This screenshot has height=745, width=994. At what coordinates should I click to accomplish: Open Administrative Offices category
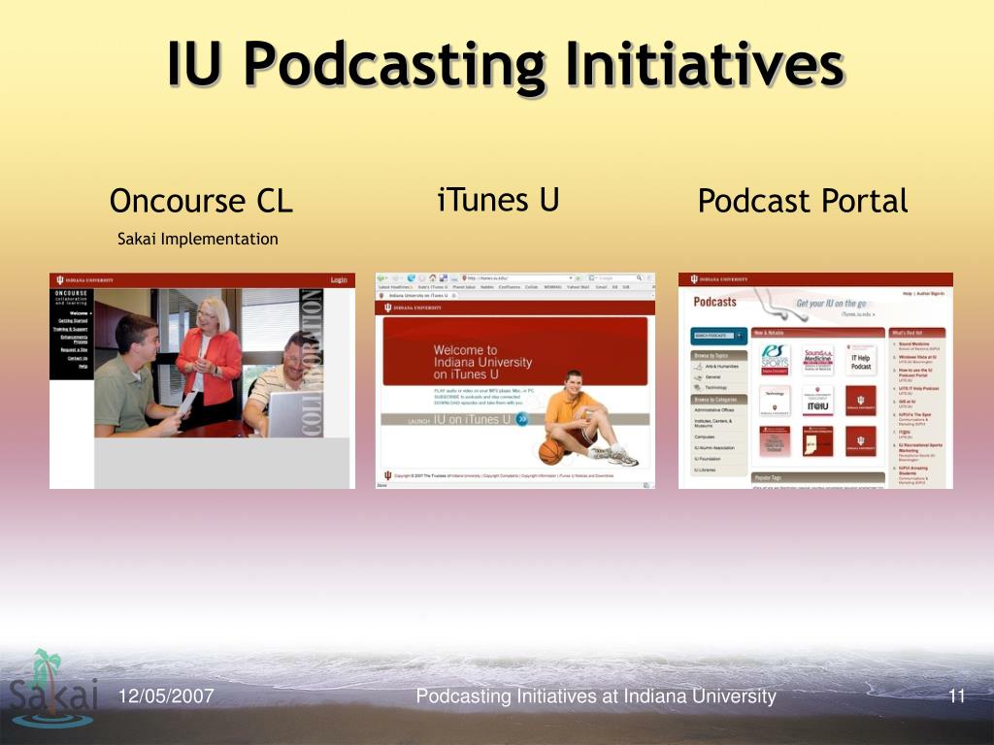pos(714,410)
